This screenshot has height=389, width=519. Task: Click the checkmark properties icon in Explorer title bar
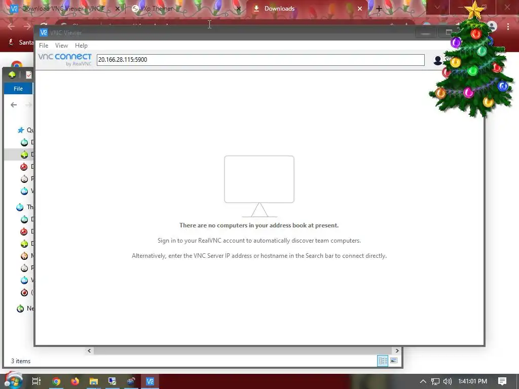(29, 75)
